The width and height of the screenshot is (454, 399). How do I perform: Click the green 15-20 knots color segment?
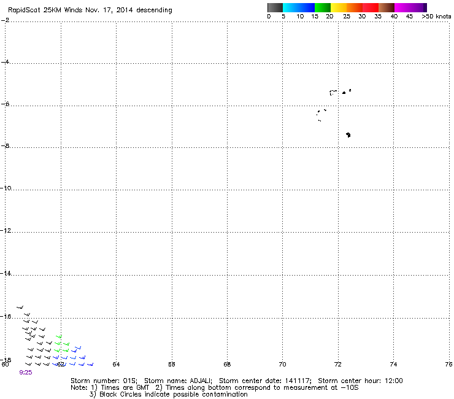pos(323,7)
